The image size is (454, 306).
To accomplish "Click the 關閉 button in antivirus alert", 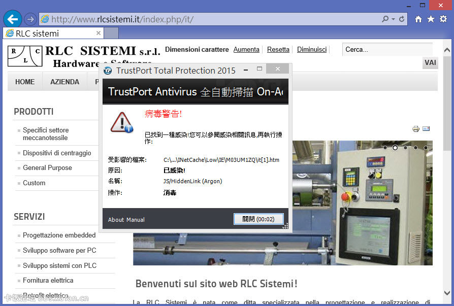I will point(258,219).
